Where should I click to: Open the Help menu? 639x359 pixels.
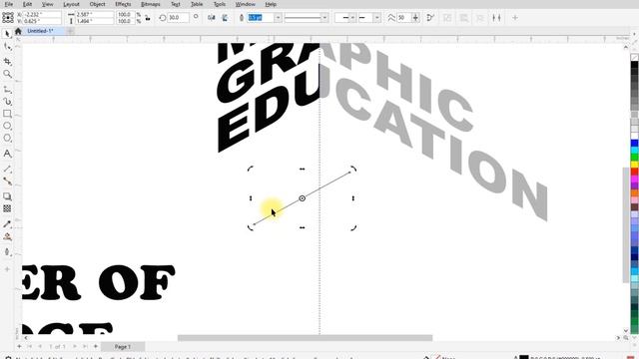tap(271, 4)
